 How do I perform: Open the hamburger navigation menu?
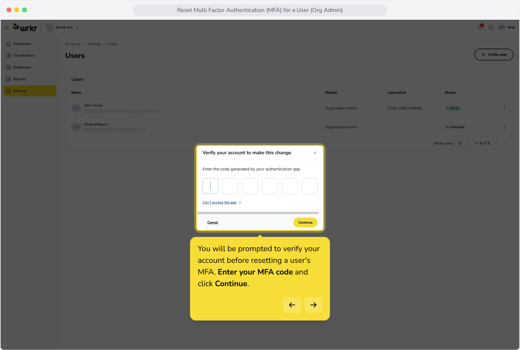tap(6, 28)
